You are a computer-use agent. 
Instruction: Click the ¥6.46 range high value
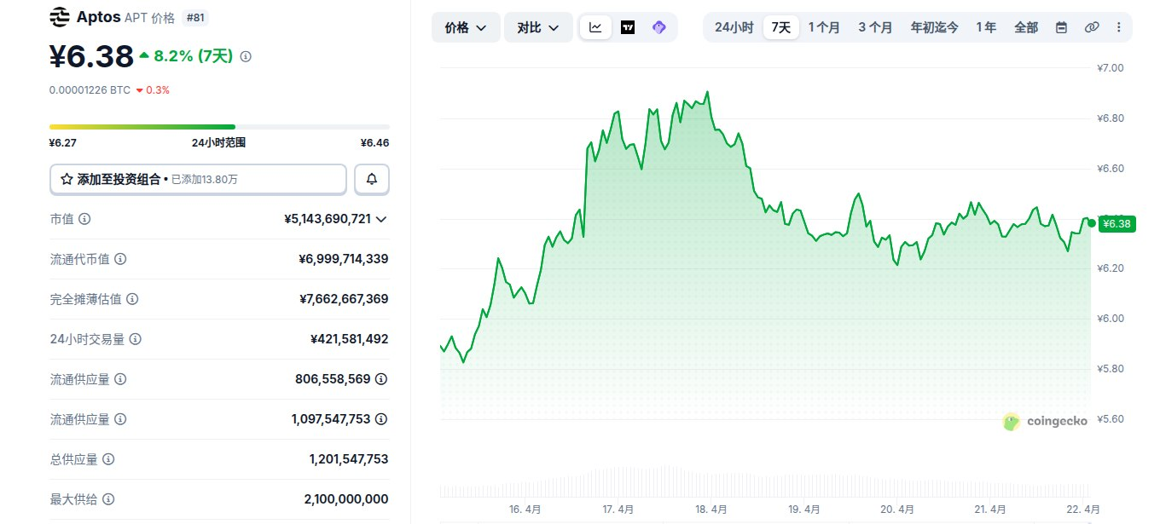375,143
